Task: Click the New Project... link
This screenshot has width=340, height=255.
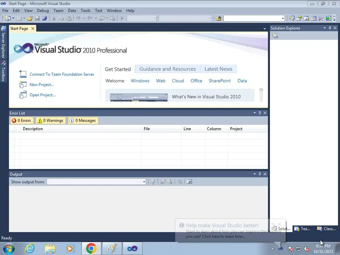Action: [x=42, y=85]
